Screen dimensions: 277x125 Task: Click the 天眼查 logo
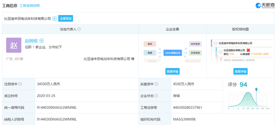265,5
